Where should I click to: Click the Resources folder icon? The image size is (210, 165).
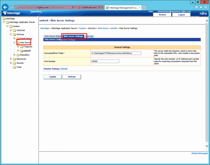point(14,59)
